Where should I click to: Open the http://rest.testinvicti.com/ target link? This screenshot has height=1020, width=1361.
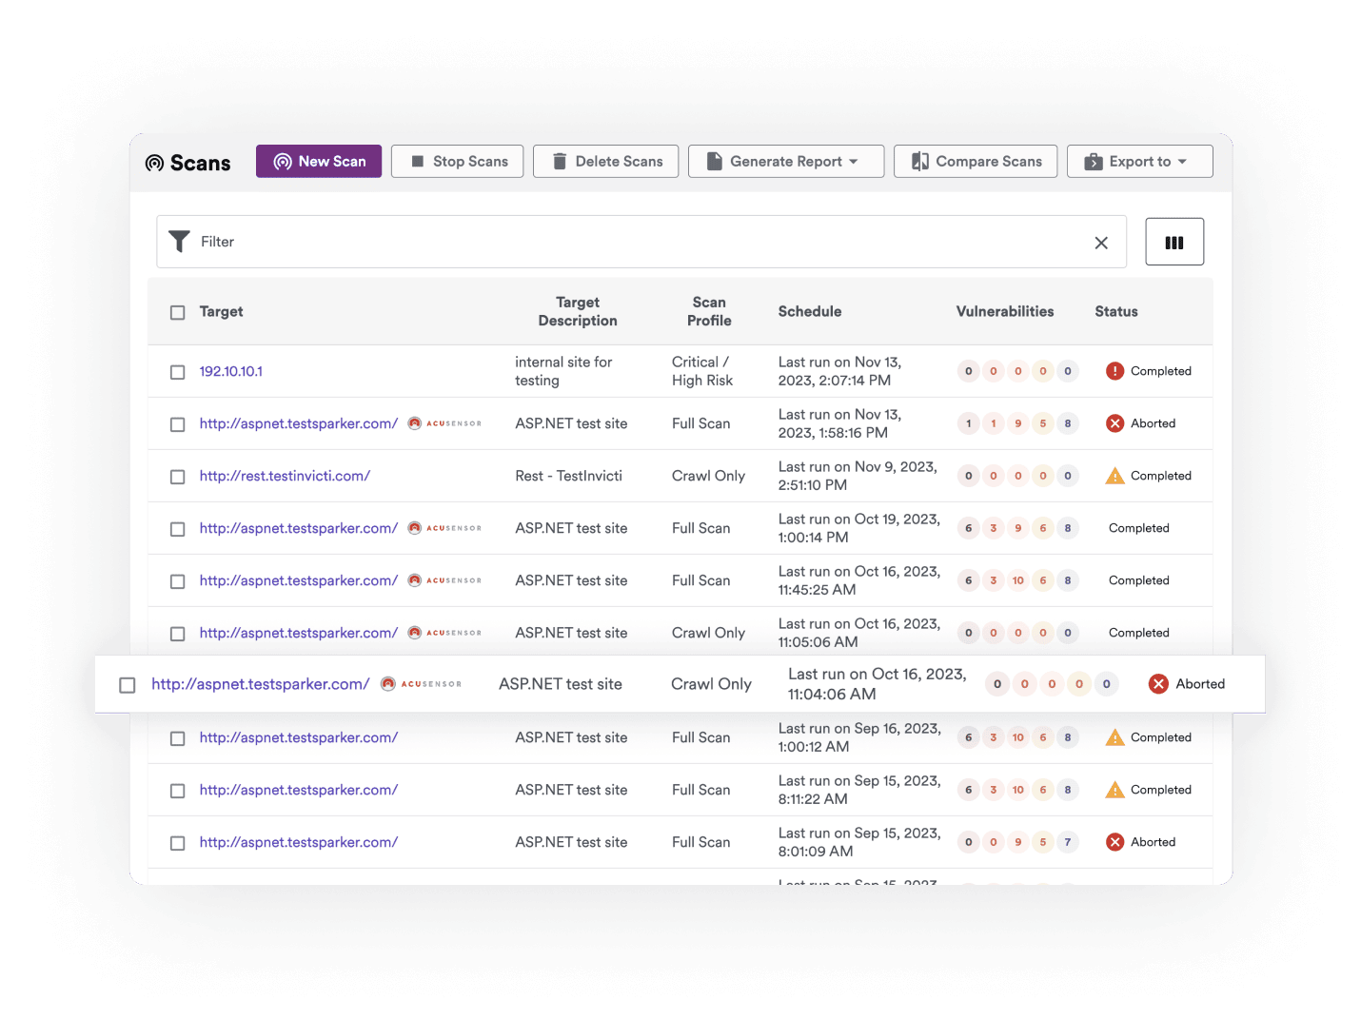click(x=285, y=476)
